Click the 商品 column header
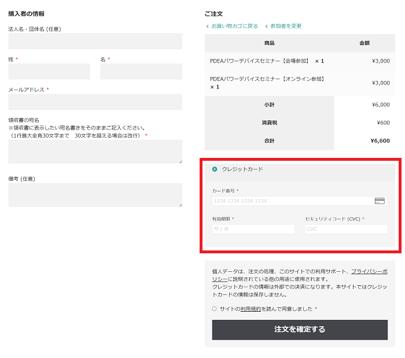This screenshot has height=358, width=405. (x=270, y=43)
